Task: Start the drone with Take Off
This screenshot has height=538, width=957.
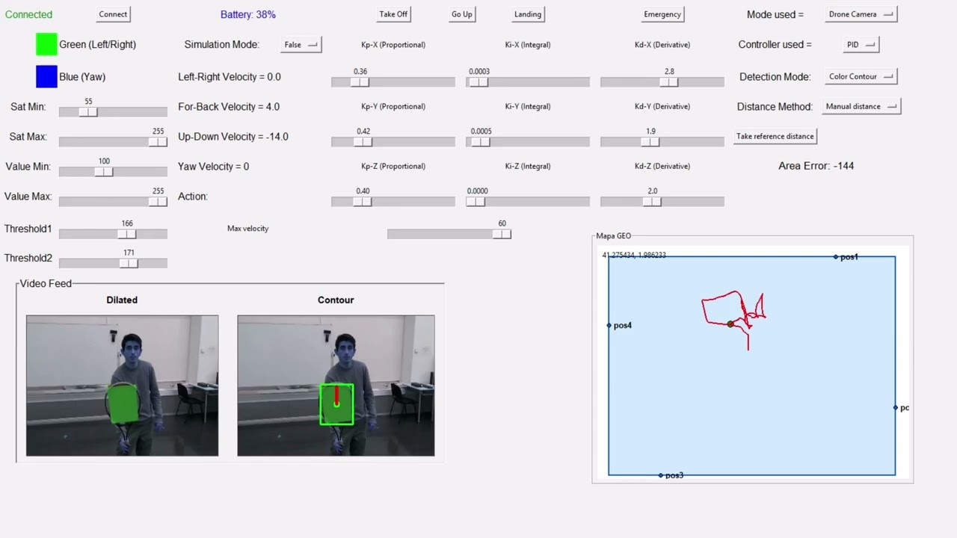Action: pos(393,14)
